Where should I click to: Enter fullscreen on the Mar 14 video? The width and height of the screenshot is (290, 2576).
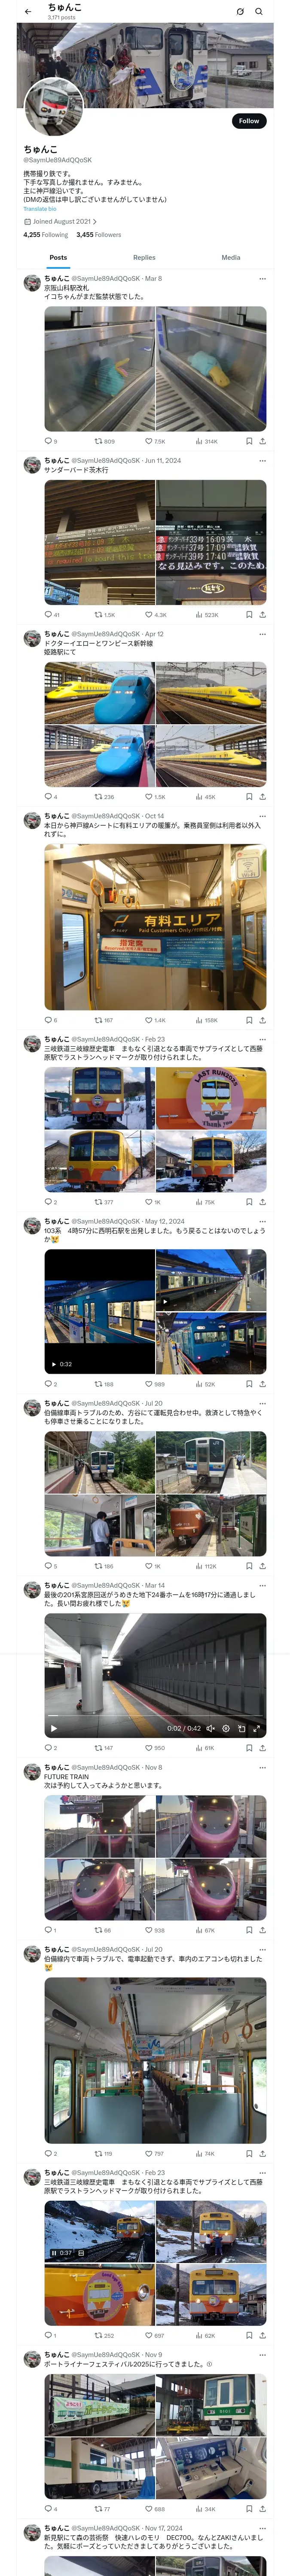click(256, 1728)
